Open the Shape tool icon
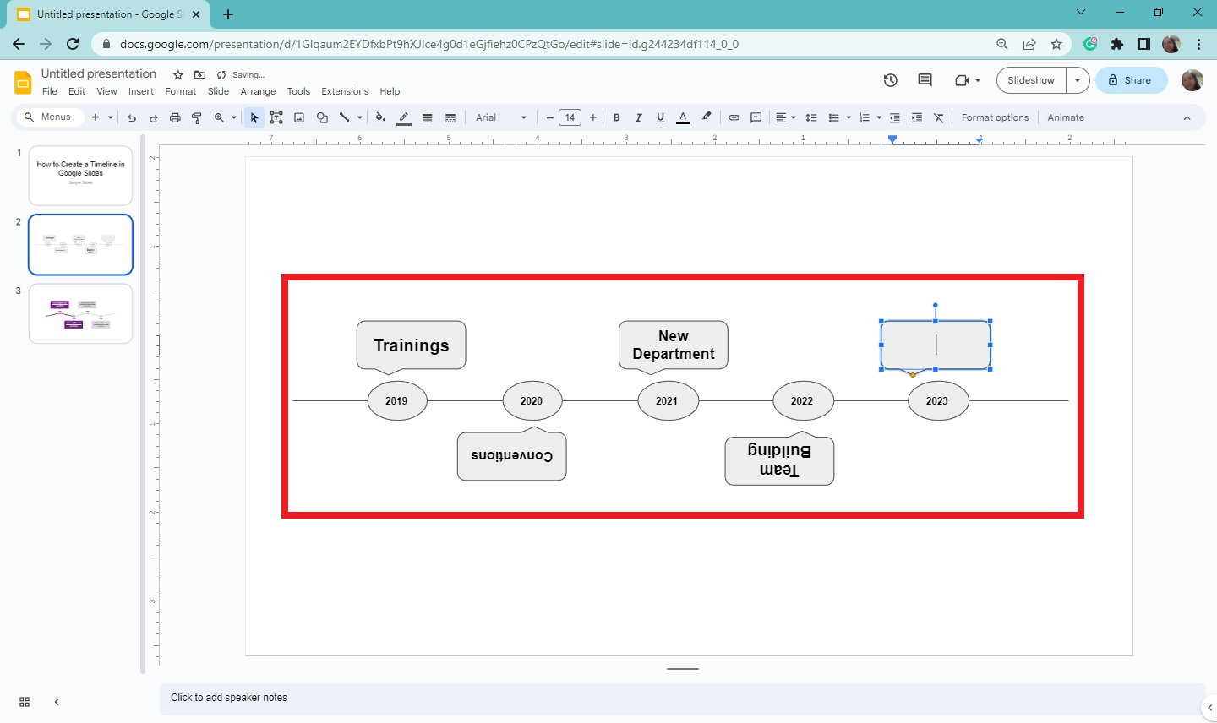The width and height of the screenshot is (1217, 723). coord(322,118)
